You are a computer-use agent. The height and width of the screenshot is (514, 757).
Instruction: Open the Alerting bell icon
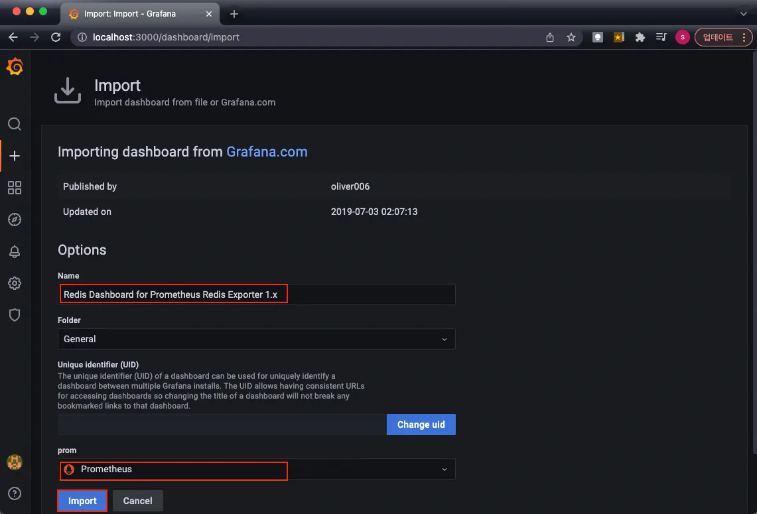(15, 251)
